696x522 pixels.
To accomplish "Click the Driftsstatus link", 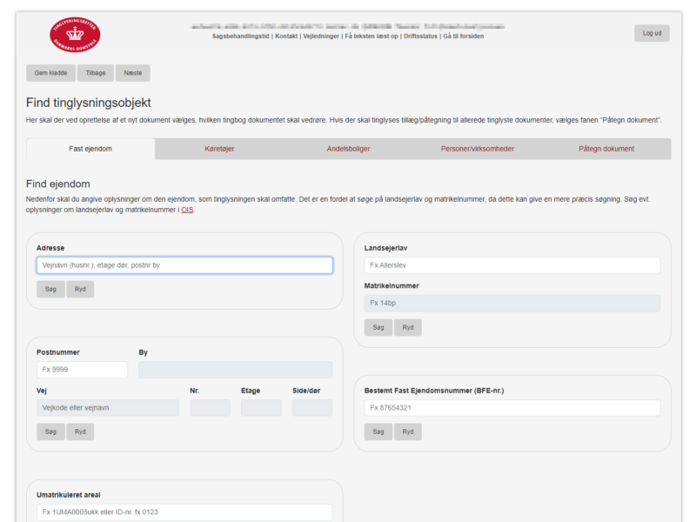I will pos(420,37).
